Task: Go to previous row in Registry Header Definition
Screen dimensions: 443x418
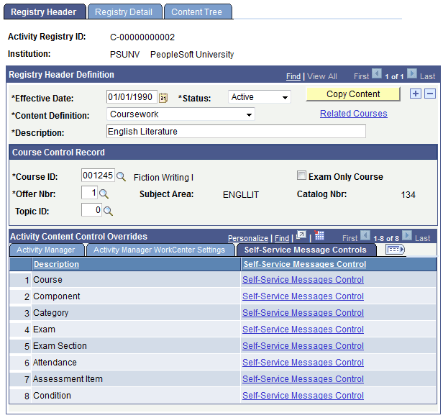Action: tap(377, 74)
